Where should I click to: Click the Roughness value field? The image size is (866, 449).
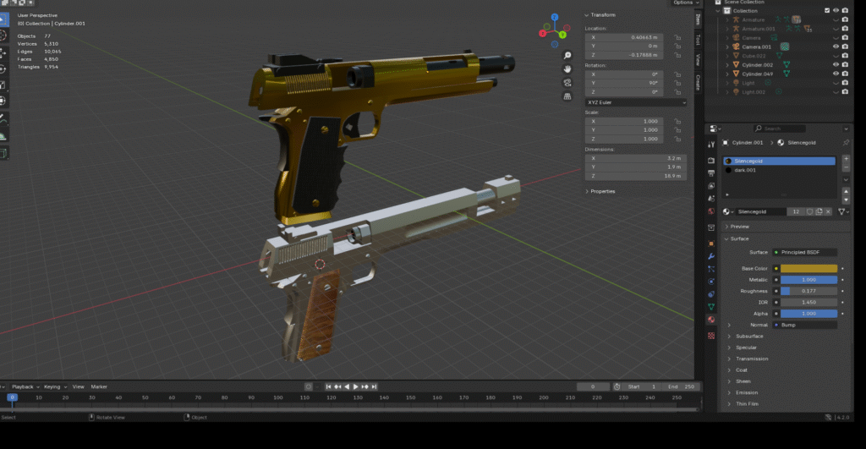(x=808, y=291)
